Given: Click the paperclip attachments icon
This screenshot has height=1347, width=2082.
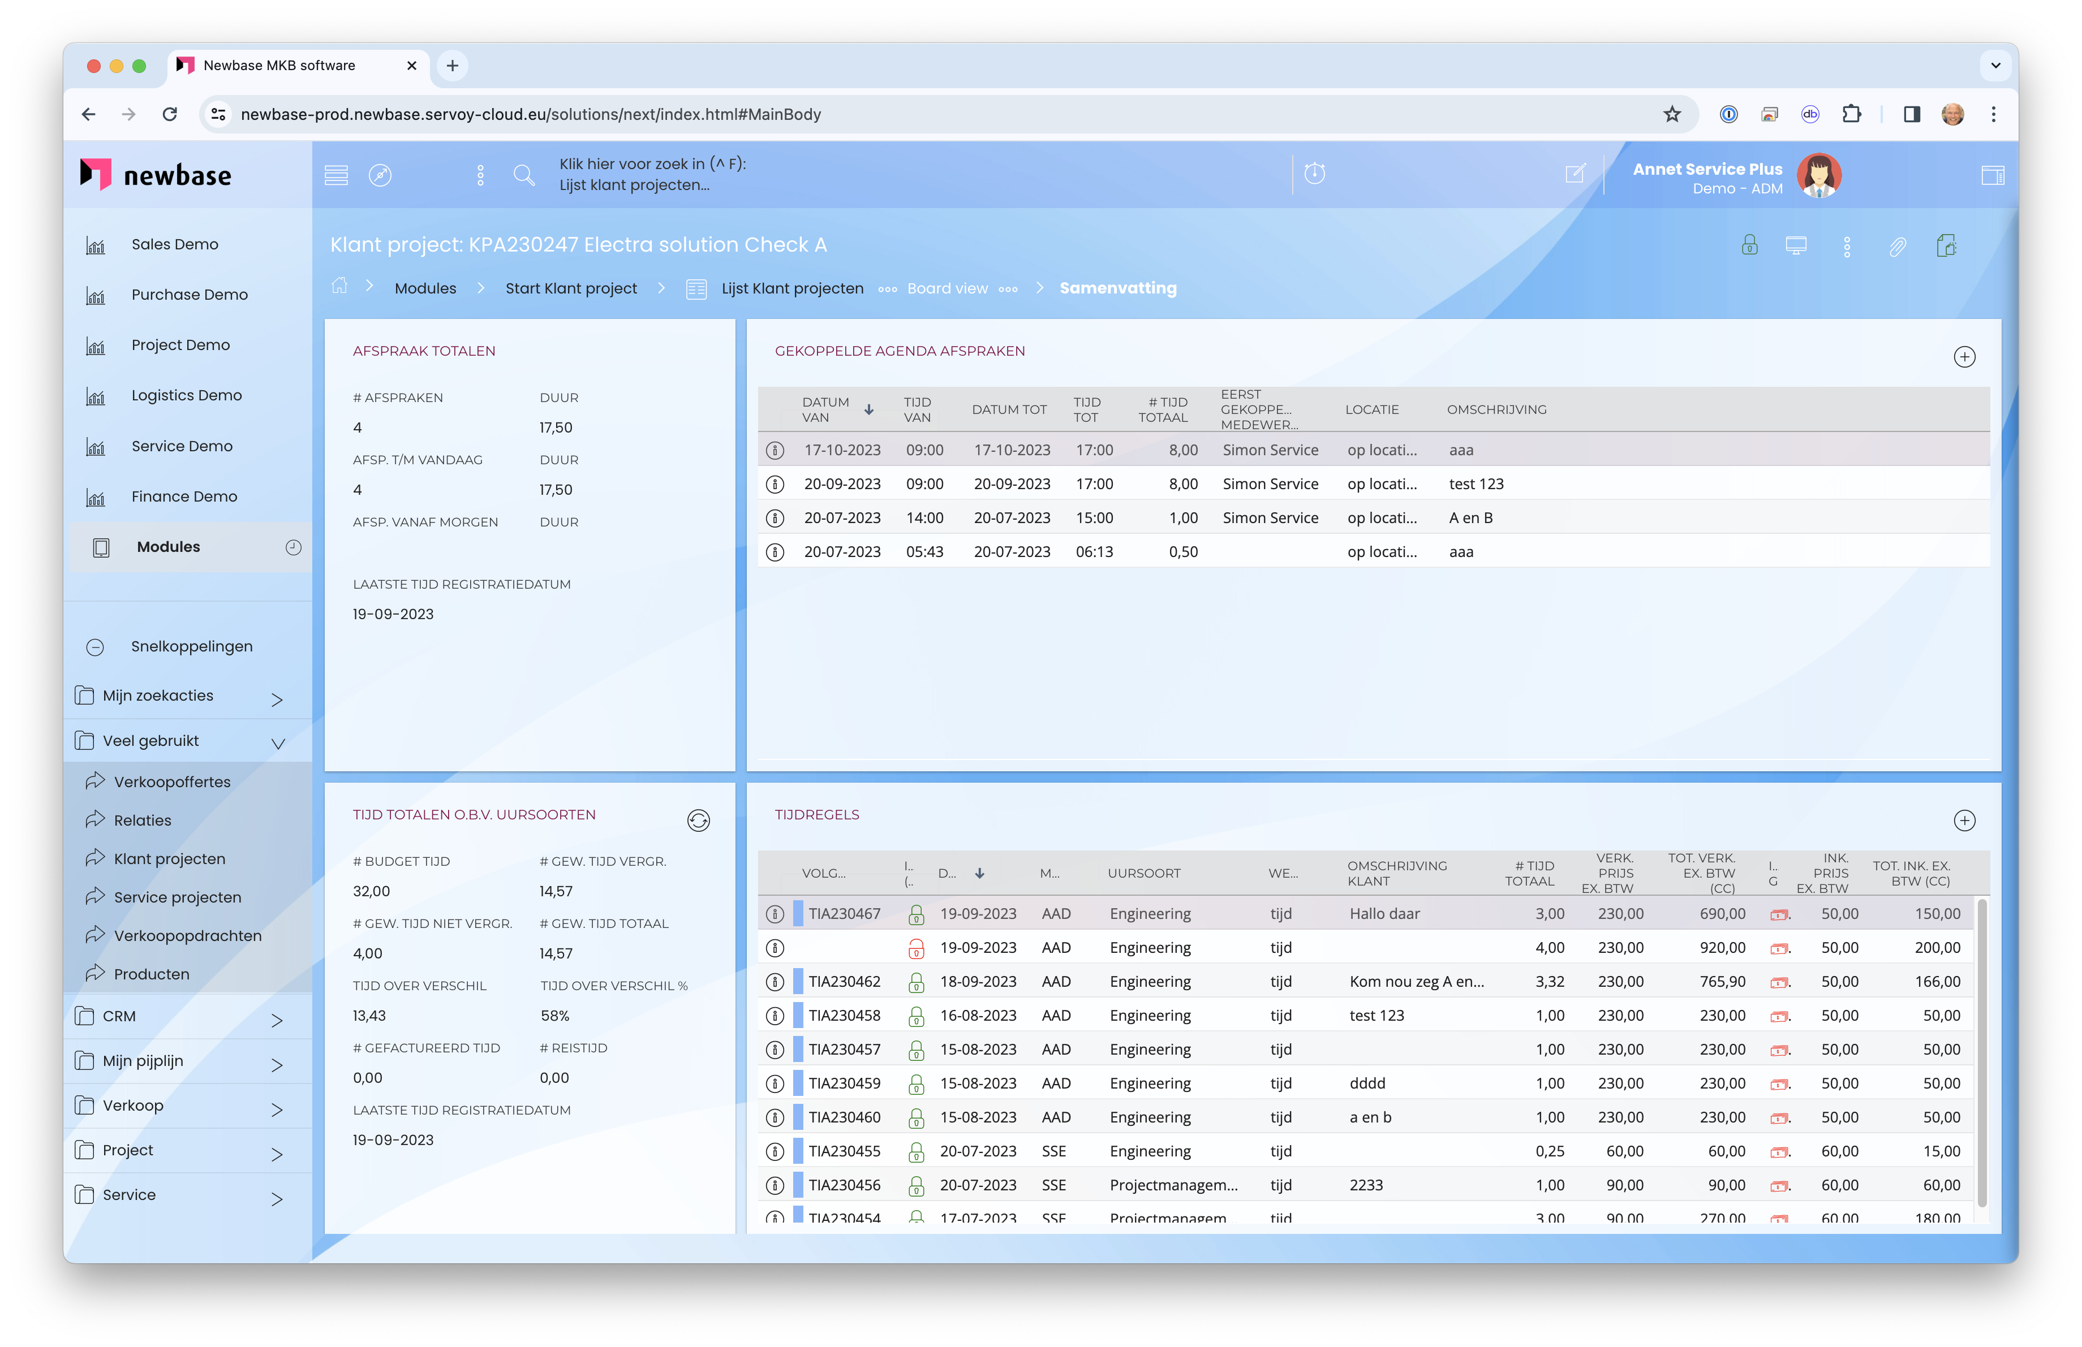Looking at the screenshot, I should tap(1896, 247).
